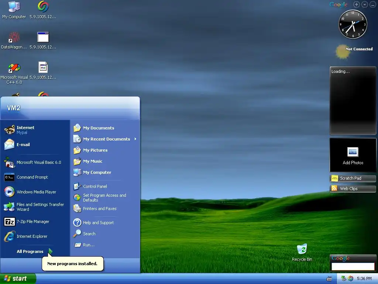
Task: Minimize the Google sidebar
Action: [x=373, y=4]
